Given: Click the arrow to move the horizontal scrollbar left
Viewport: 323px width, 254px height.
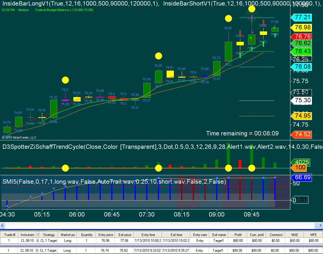Looking at the screenshot, I should tap(2, 226).
